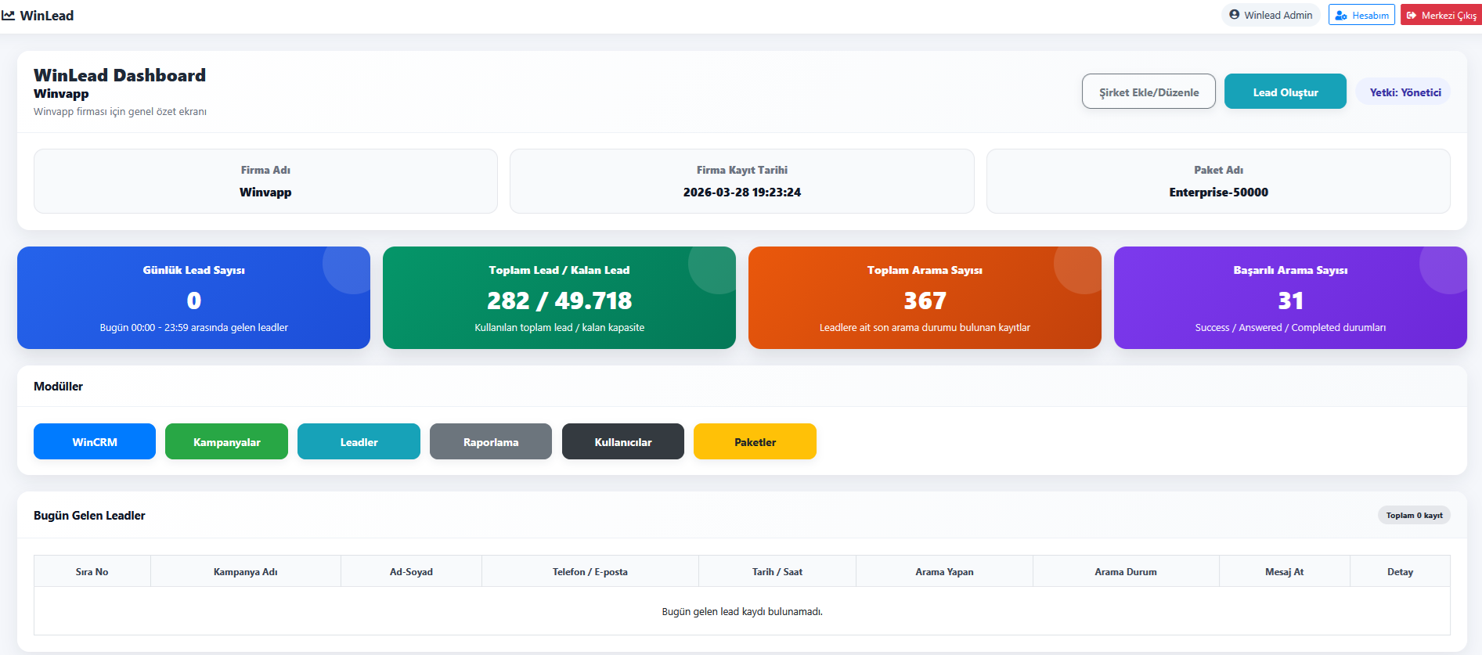Click the 282 / 49.718 value
The height and width of the screenshot is (655, 1482).
(559, 301)
